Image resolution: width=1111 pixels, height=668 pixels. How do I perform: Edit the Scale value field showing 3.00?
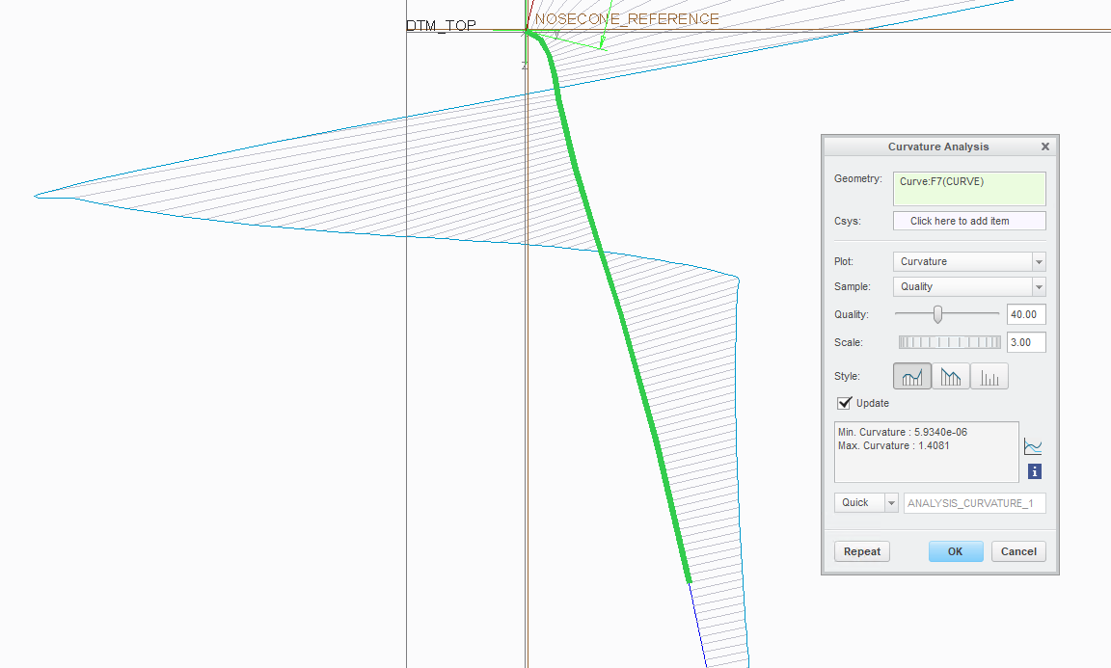coord(1025,341)
